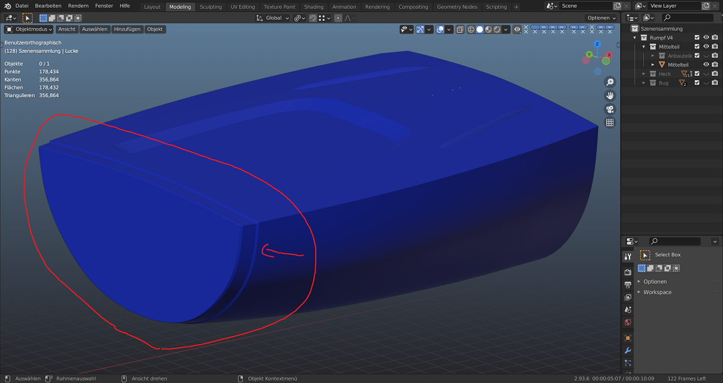
Task: Disable Anbauteile collection in renders camera icon
Action: (715, 56)
